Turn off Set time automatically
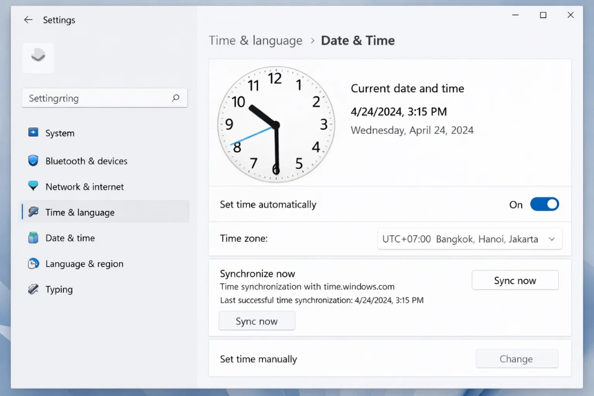This screenshot has height=396, width=594. (x=544, y=204)
